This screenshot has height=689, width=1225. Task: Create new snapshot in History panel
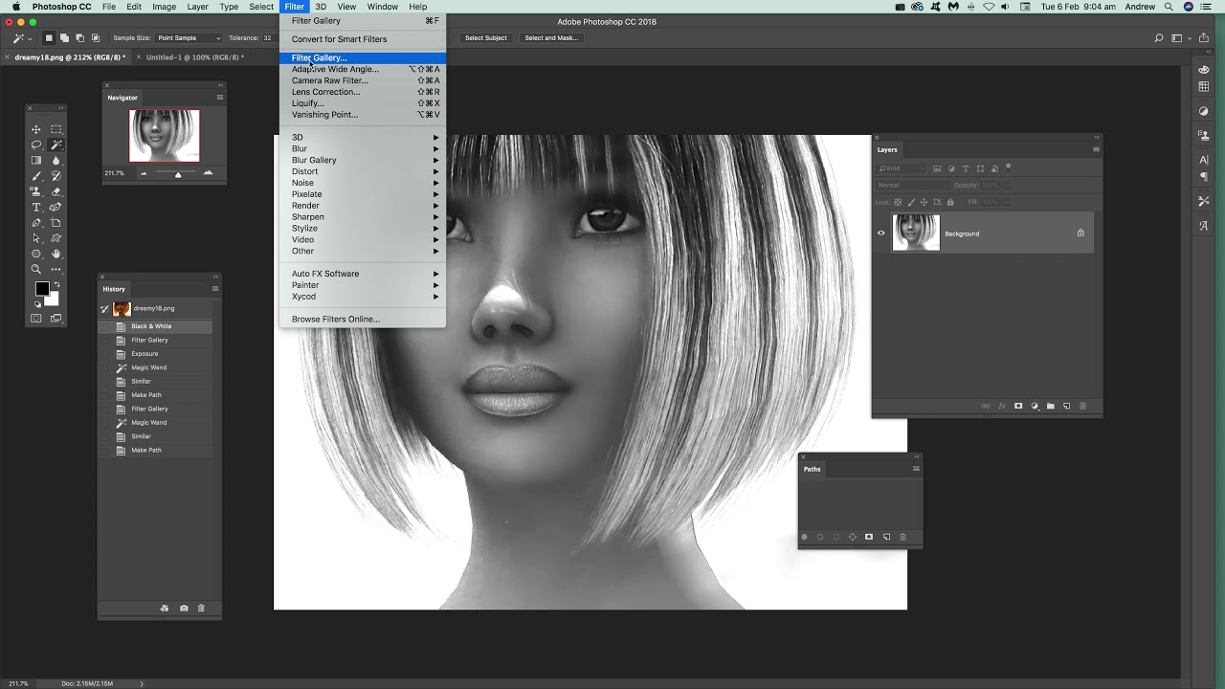(x=184, y=608)
